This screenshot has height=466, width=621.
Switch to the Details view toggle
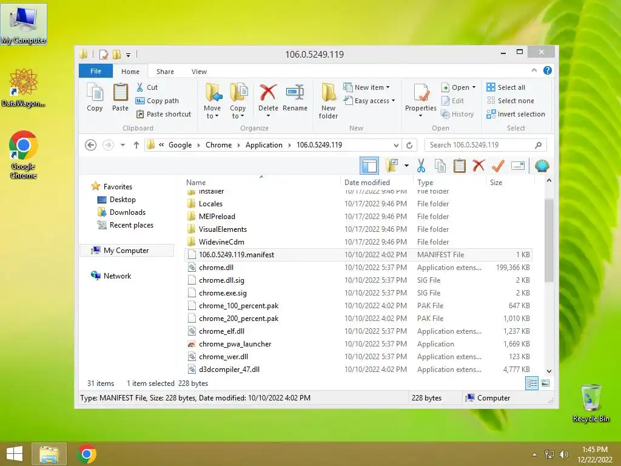(x=532, y=383)
